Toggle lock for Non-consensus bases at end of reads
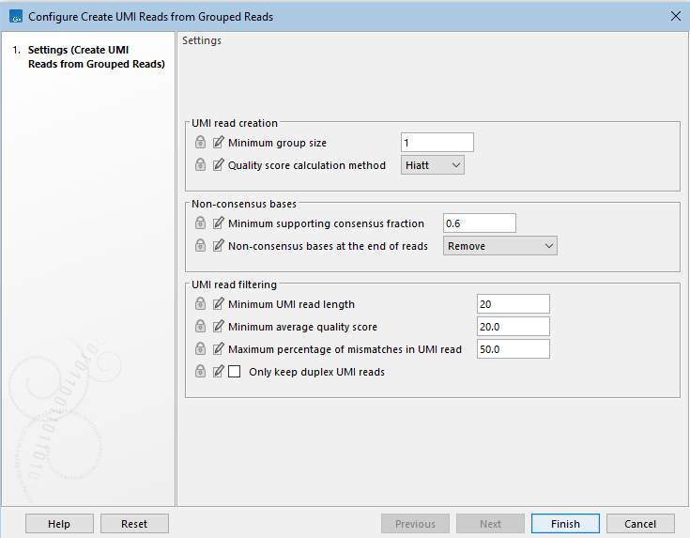The image size is (690, 538). point(200,246)
